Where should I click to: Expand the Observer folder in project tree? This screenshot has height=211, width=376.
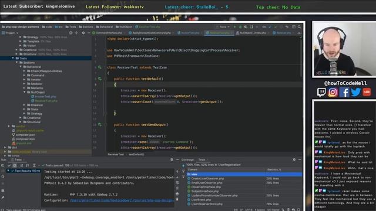(x=25, y=105)
